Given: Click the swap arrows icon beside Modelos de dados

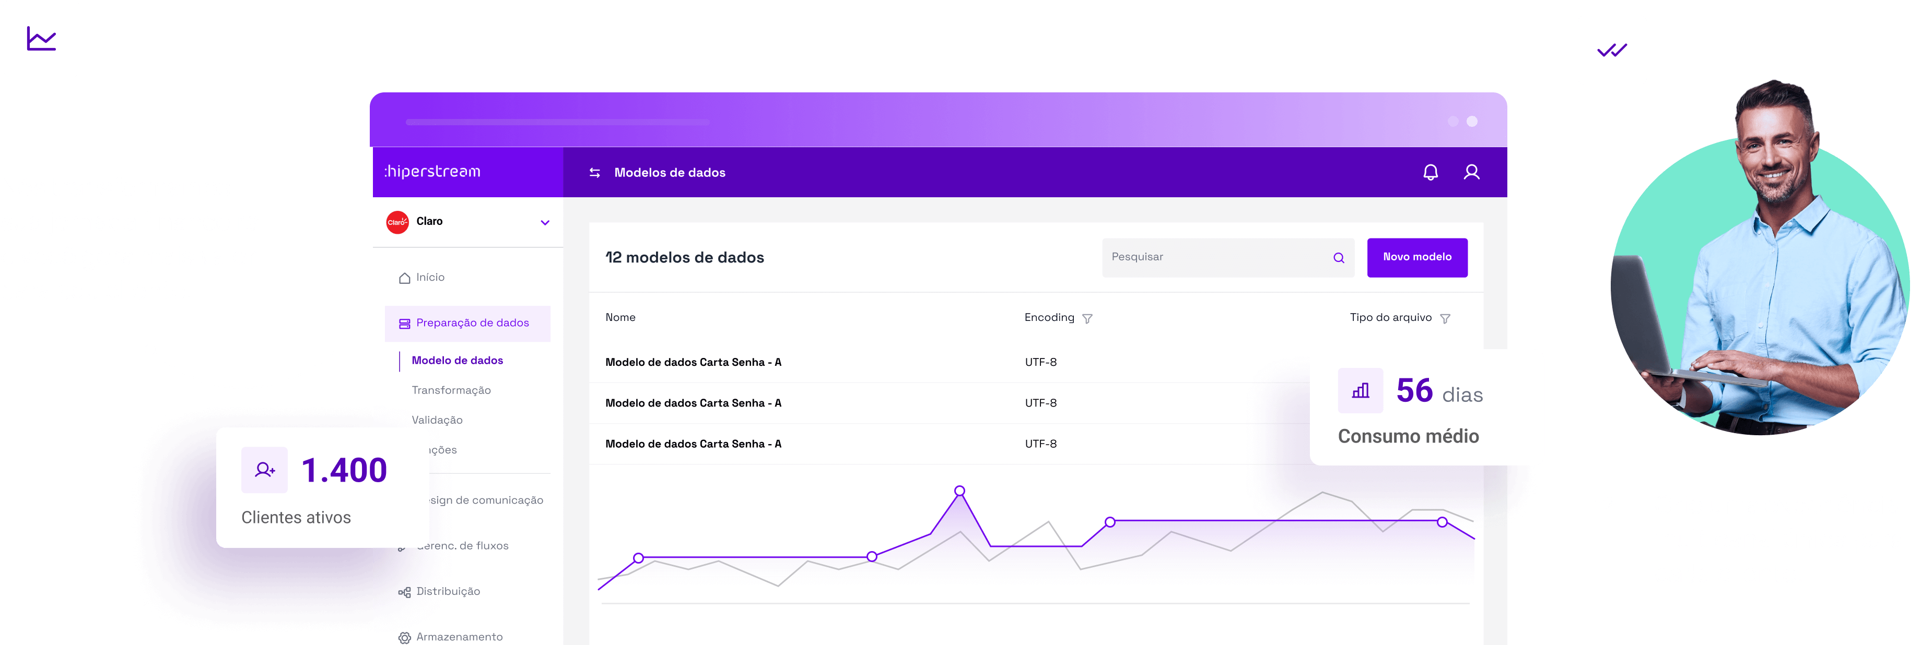Looking at the screenshot, I should [x=594, y=173].
